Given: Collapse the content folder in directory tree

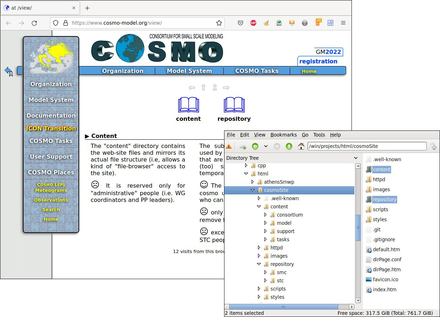Looking at the screenshot, I should tap(259, 207).
